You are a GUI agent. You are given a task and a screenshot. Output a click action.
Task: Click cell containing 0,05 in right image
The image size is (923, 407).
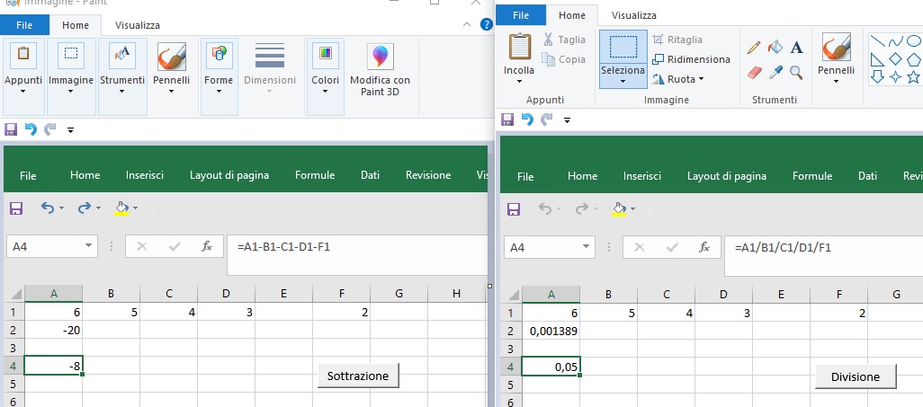click(551, 367)
